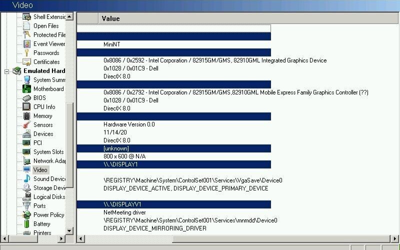Click the Open Files document icon
This screenshot has height=250, width=400.
(x=26, y=26)
